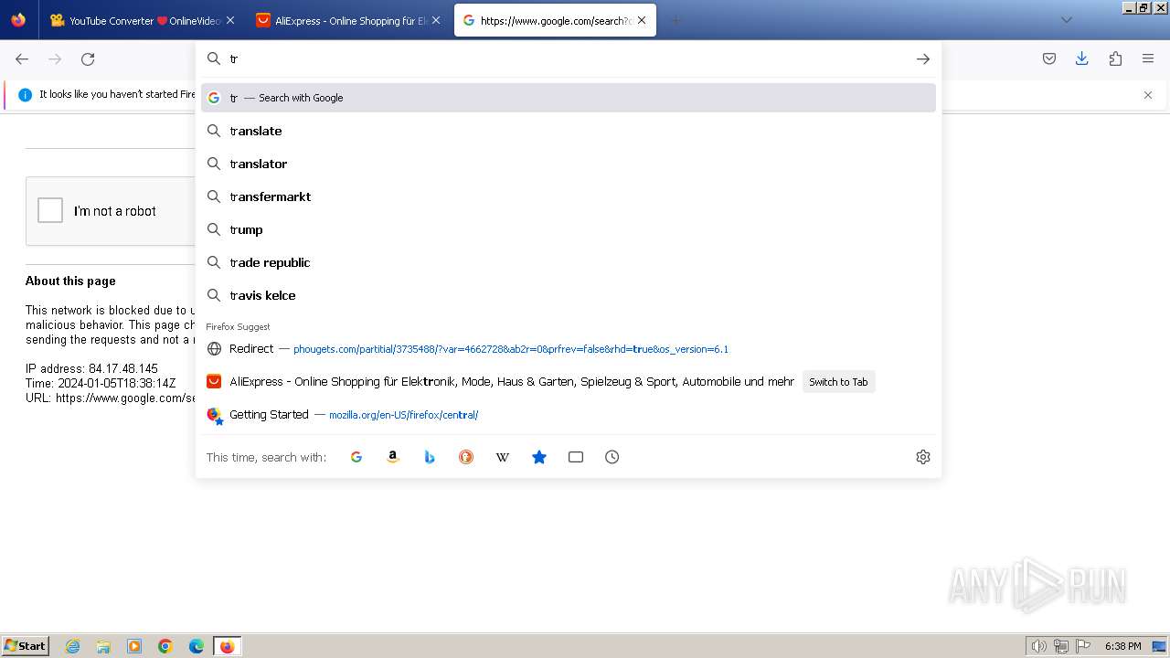1170x658 pixels.
Task: Click the Firefox forward arrow
Action: [x=55, y=58]
